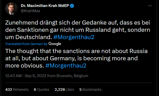Click the word Likes label

pos(70,90)
